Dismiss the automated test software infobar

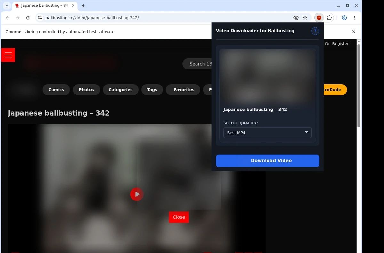point(354,32)
